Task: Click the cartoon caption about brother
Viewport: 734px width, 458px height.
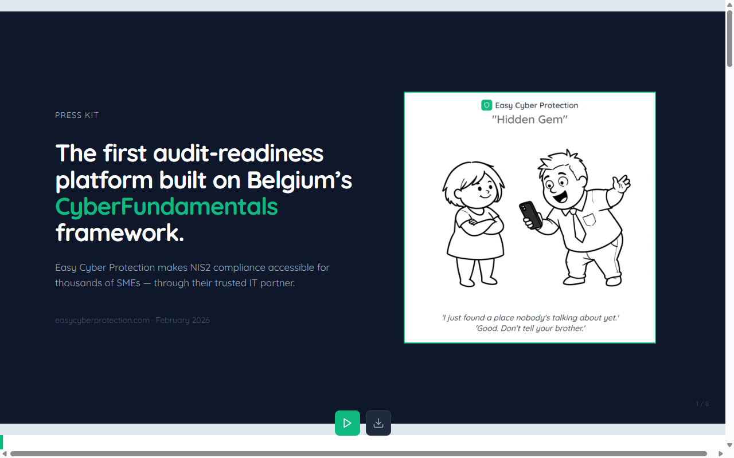Action: (x=530, y=329)
